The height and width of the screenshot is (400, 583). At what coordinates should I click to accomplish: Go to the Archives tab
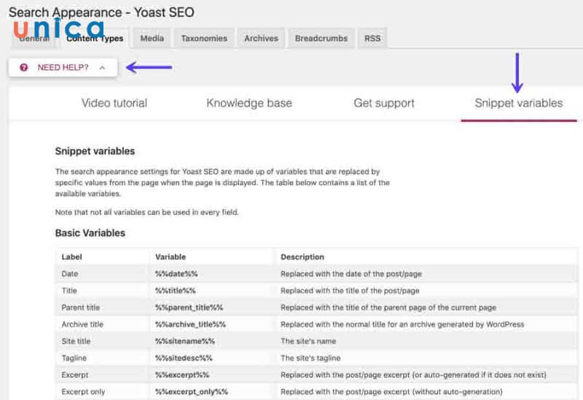(261, 39)
